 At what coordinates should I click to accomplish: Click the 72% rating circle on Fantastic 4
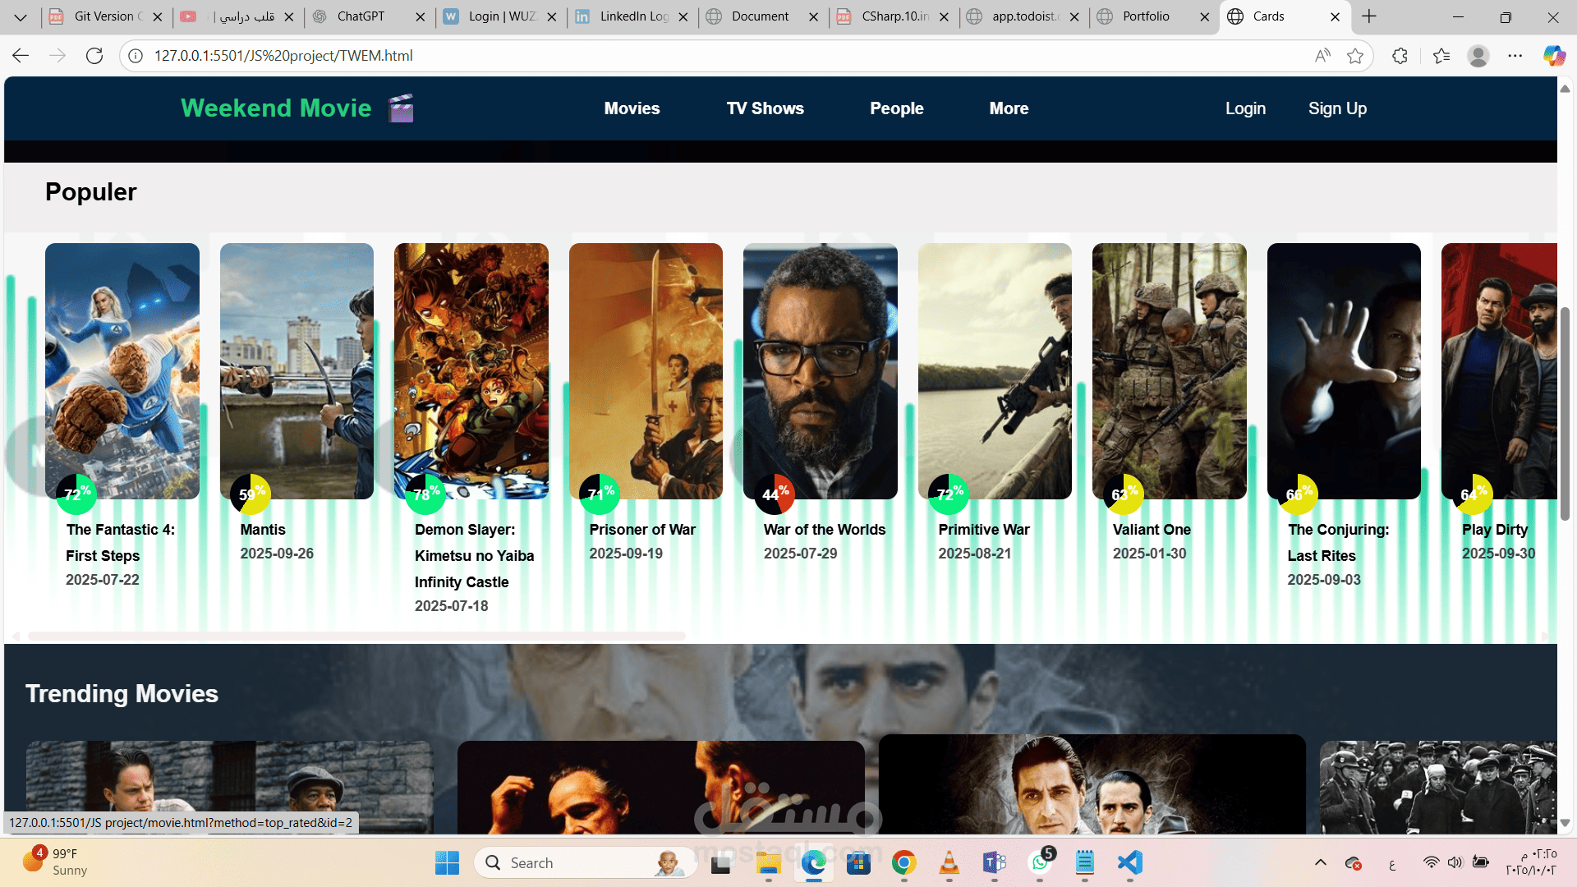[76, 494]
